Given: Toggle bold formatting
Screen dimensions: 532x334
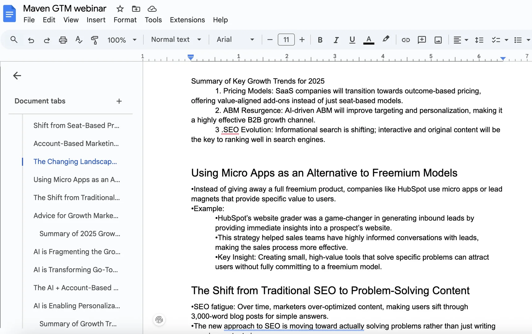Looking at the screenshot, I should tap(320, 40).
